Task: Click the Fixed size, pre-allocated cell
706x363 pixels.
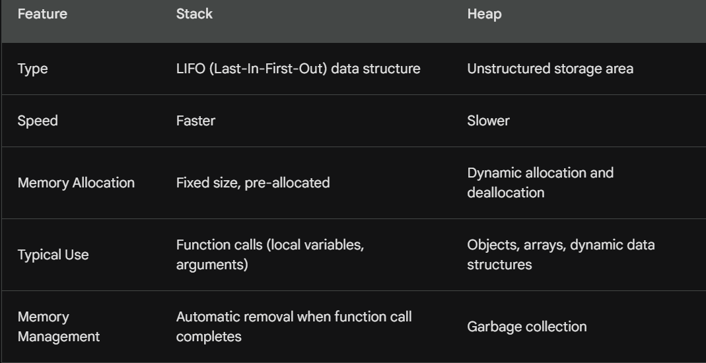Action: pyautogui.click(x=253, y=183)
